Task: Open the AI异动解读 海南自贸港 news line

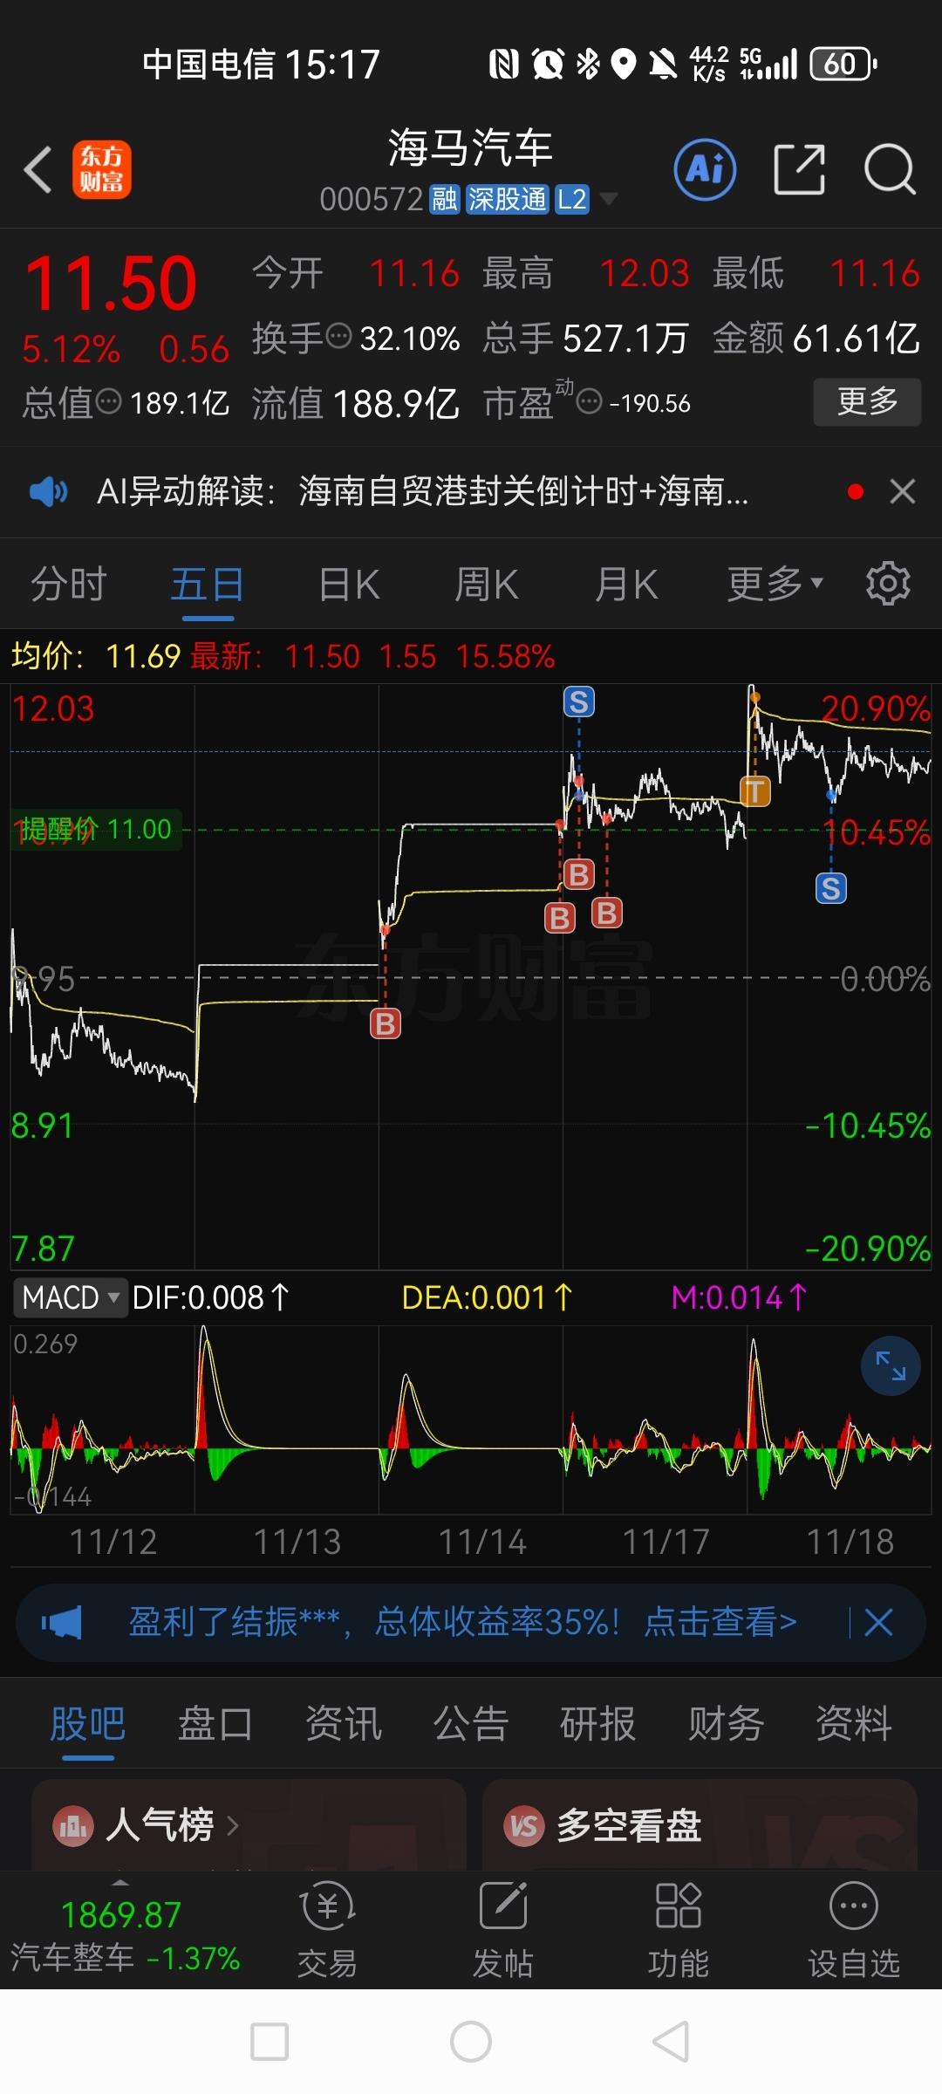Action: 422,492
